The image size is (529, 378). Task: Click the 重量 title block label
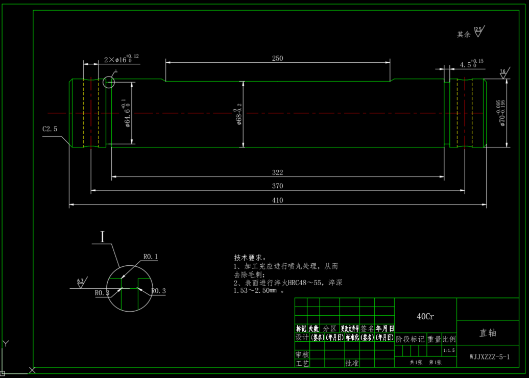click(435, 339)
